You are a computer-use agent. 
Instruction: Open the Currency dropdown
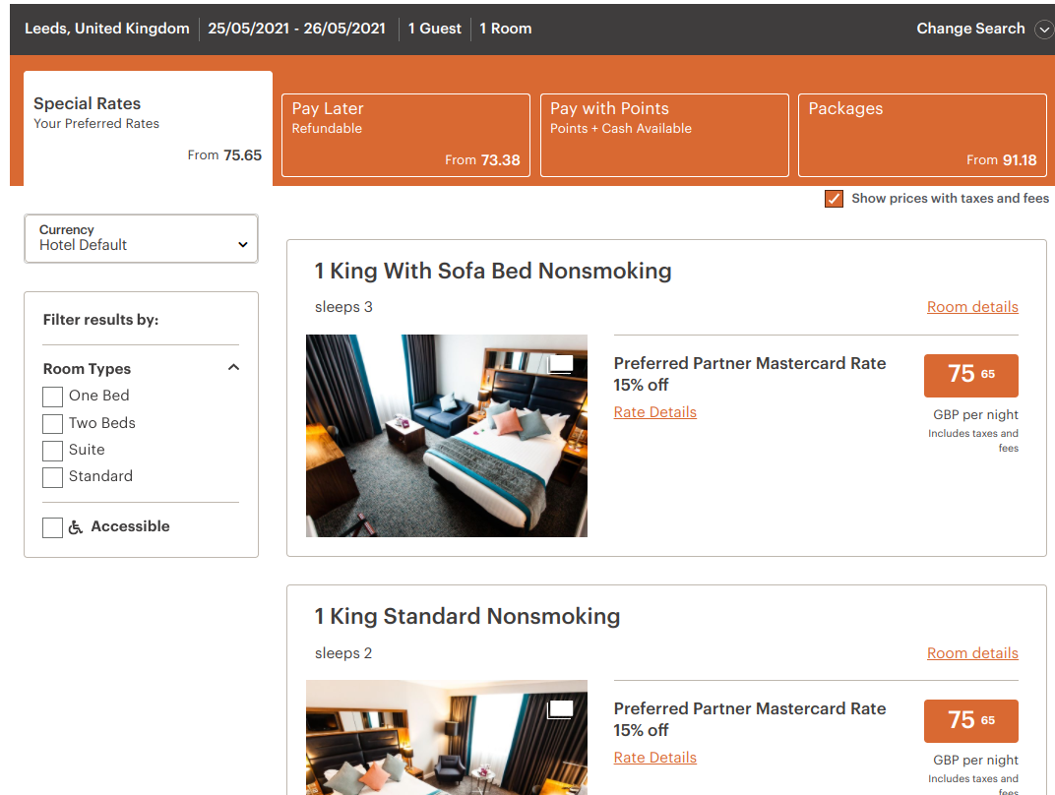coord(141,239)
